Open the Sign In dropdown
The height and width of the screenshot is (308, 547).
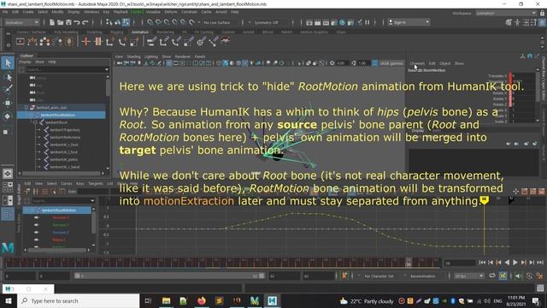[409, 22]
